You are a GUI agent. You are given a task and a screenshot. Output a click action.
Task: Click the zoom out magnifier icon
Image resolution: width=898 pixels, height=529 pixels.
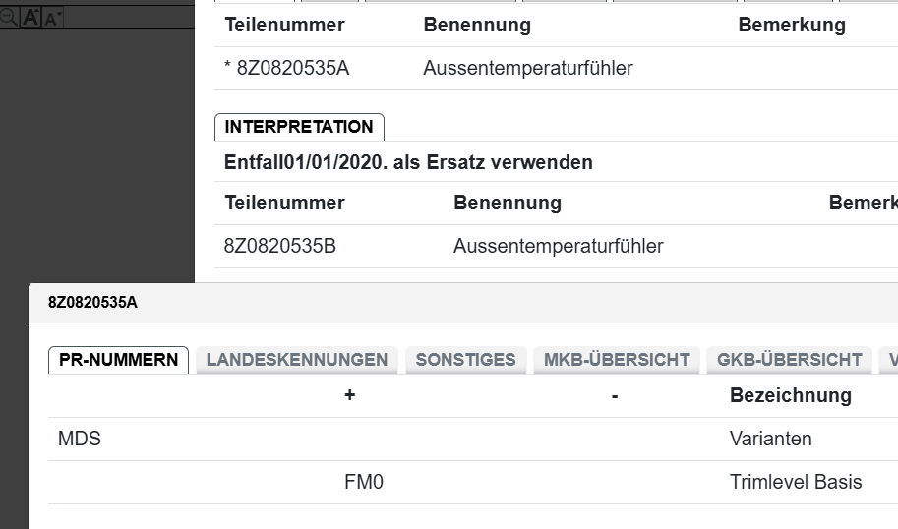(x=8, y=17)
